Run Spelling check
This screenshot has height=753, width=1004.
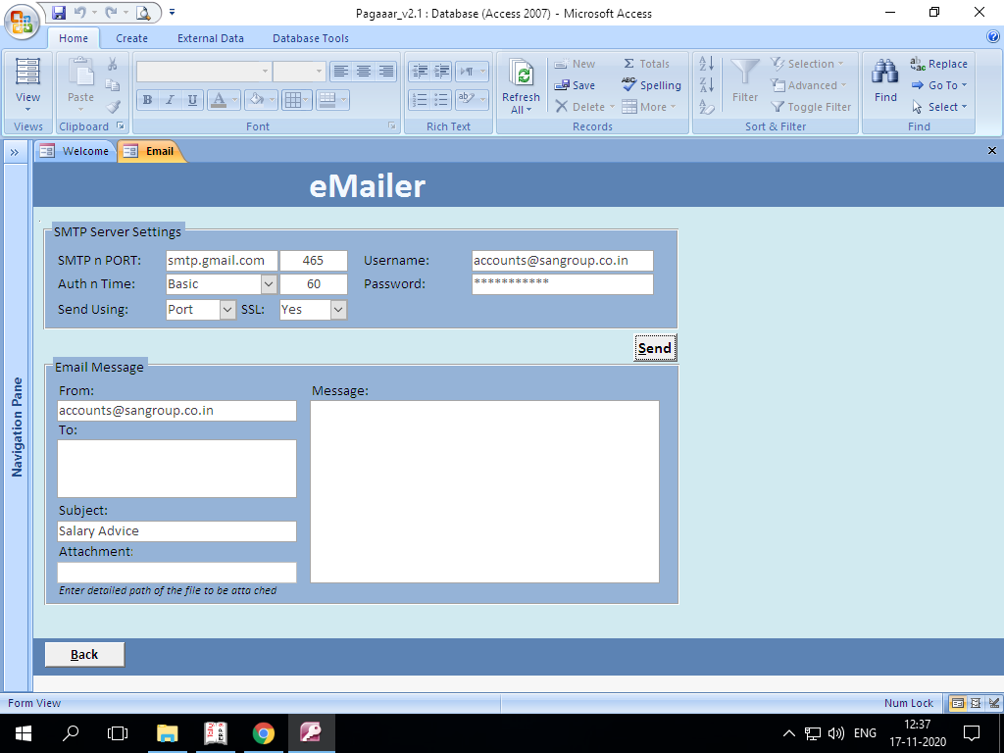[x=651, y=85]
